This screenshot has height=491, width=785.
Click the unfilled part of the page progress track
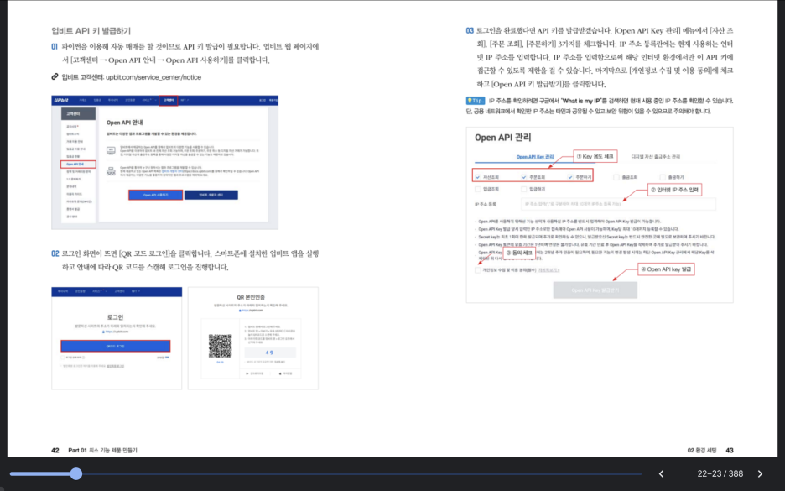coord(361,473)
